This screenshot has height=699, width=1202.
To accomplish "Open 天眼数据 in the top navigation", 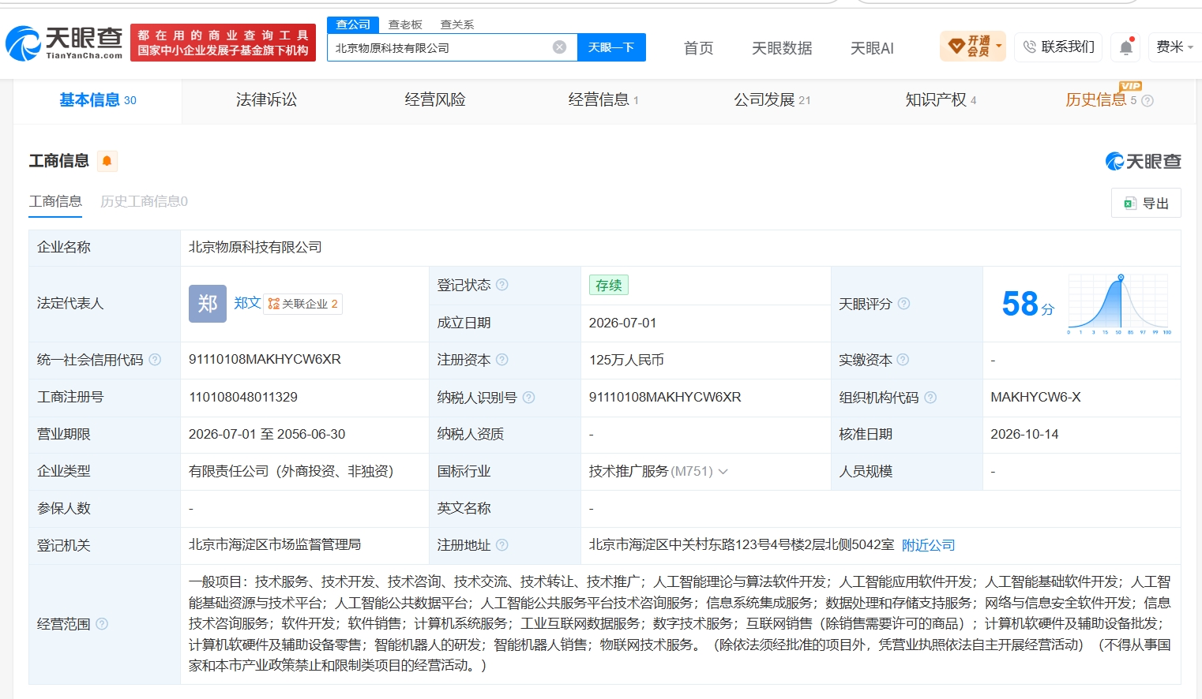I will click(x=782, y=48).
